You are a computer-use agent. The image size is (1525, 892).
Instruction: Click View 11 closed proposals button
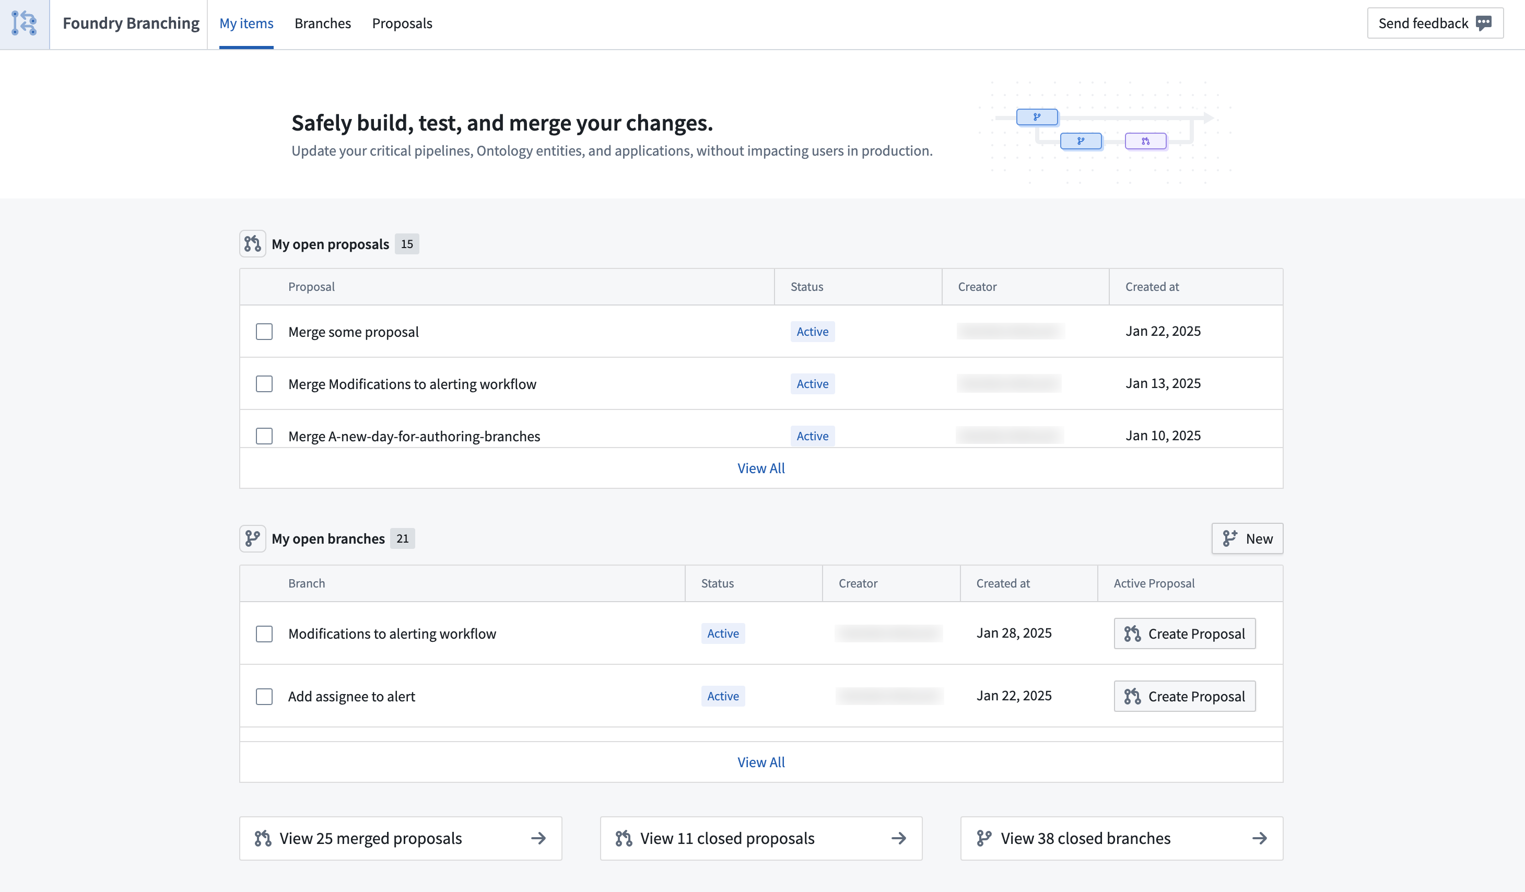760,838
